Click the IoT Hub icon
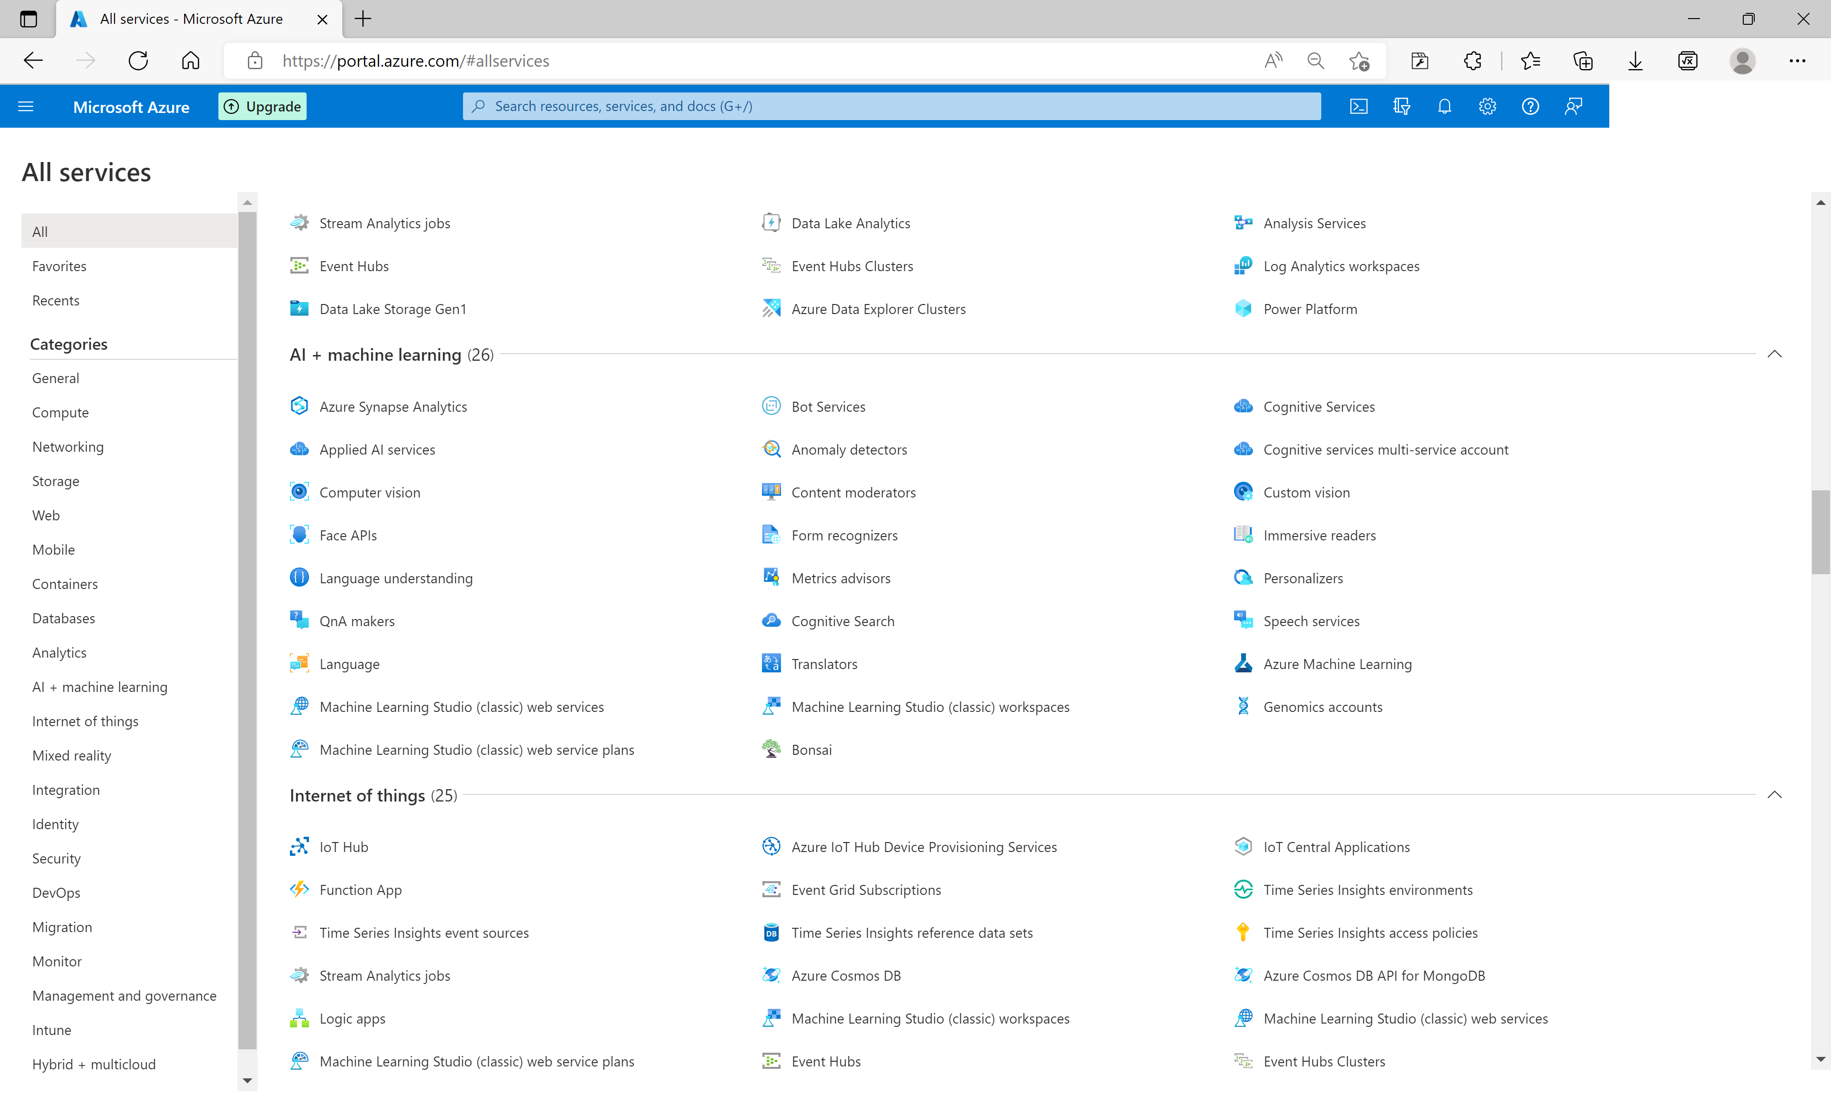Screen dimensions: 1831x1096 (299, 846)
